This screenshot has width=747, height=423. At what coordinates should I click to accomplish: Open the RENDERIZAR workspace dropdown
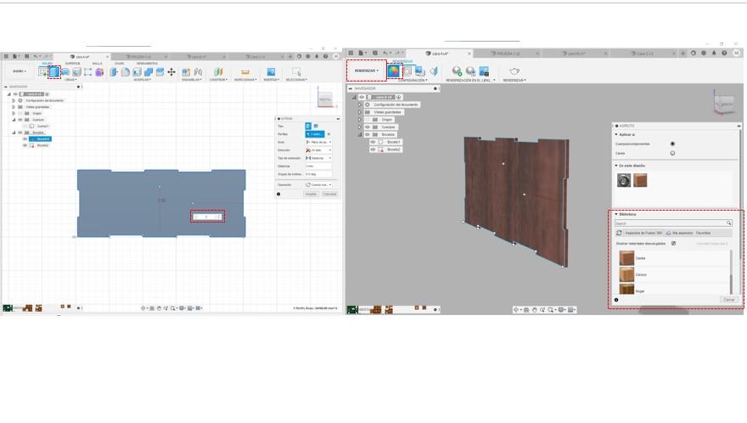coord(367,70)
